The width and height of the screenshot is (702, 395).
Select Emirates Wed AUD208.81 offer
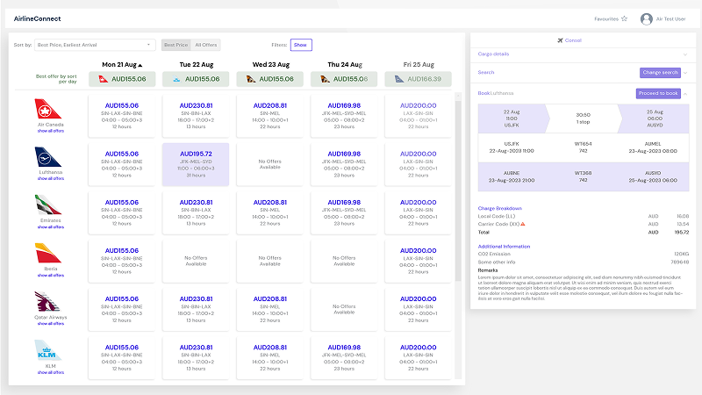[270, 212]
